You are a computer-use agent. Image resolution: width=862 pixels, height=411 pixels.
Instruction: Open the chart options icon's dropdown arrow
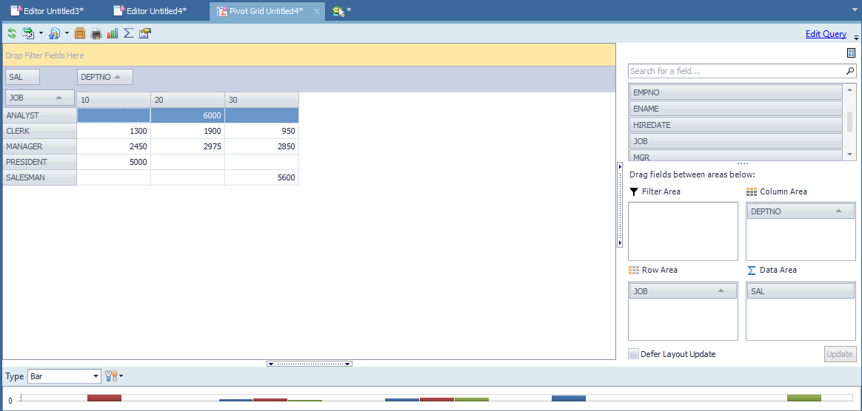coord(121,376)
